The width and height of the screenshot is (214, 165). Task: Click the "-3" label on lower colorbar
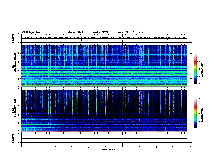click(x=199, y=99)
